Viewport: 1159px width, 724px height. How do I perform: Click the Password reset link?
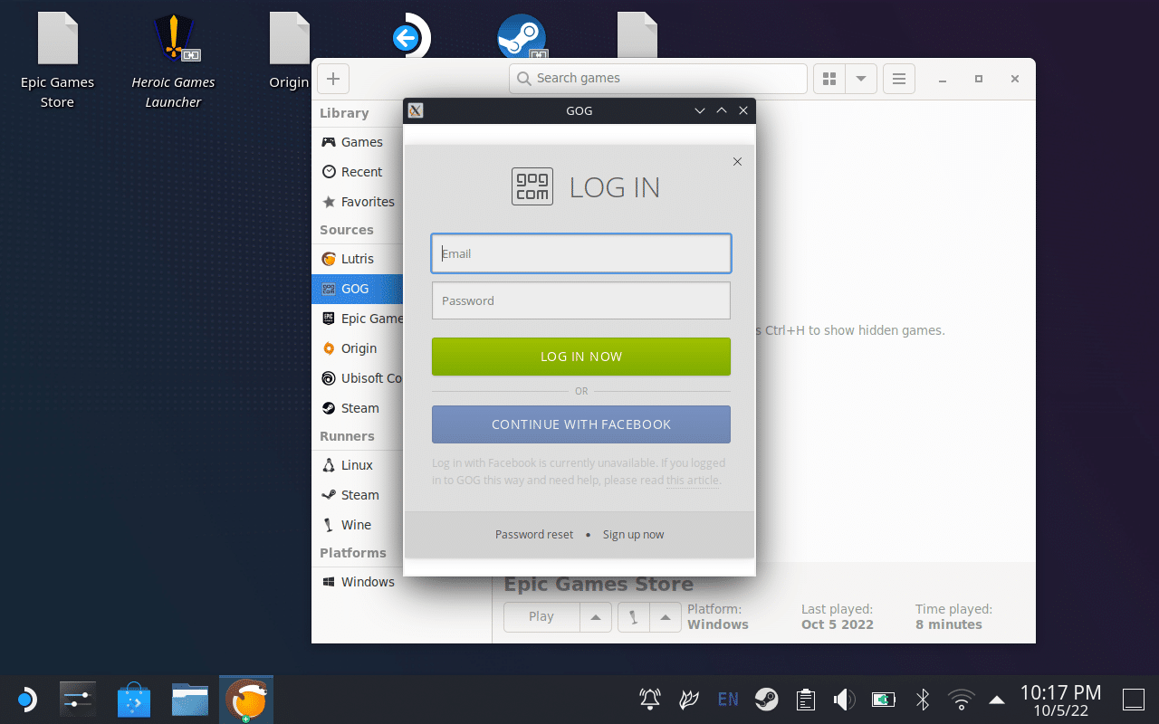(x=534, y=535)
